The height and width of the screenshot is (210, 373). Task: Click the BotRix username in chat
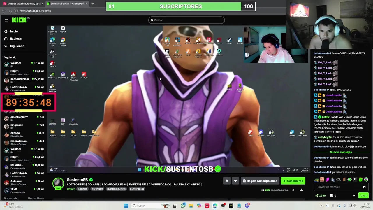tap(326, 117)
